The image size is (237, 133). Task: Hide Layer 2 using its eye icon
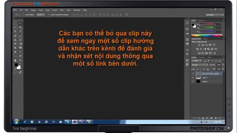click(193, 81)
